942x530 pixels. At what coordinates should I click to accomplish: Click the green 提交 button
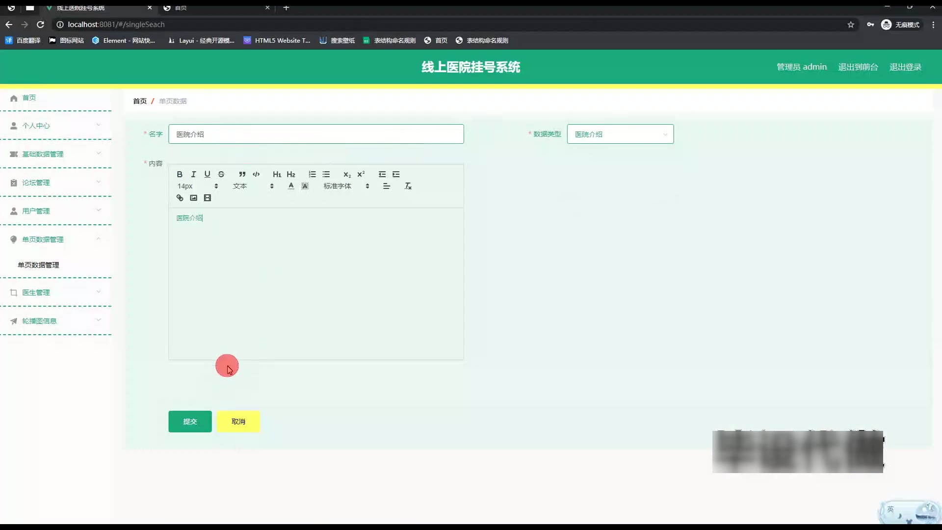tap(190, 422)
